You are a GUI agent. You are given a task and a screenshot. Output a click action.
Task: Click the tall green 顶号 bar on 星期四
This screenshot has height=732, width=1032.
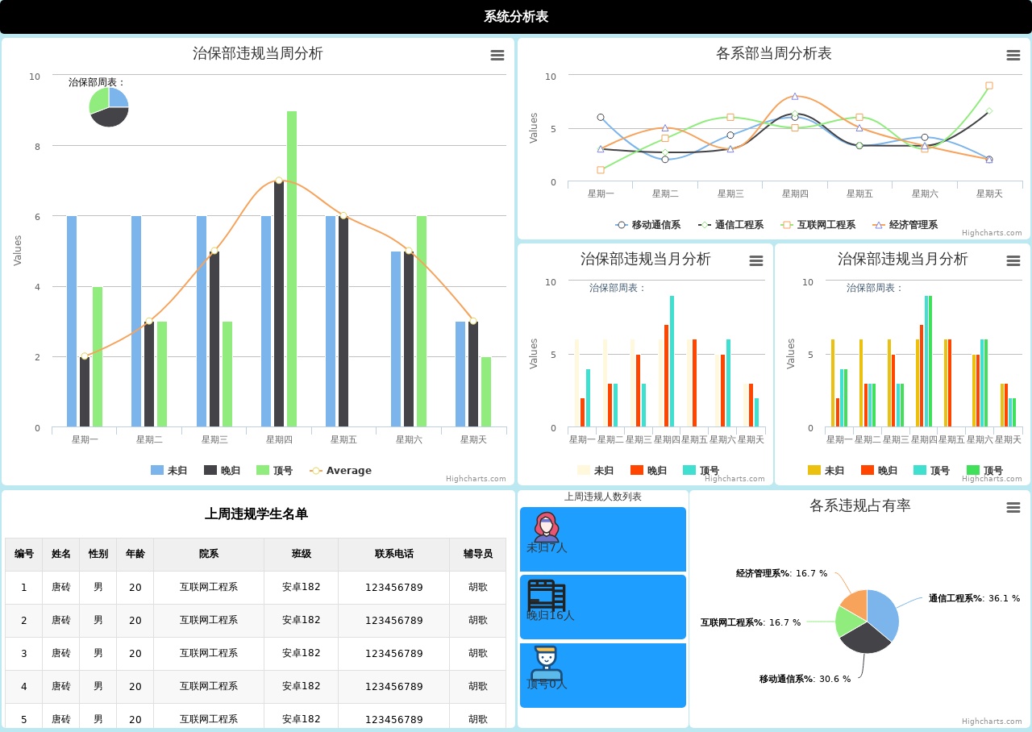click(292, 268)
